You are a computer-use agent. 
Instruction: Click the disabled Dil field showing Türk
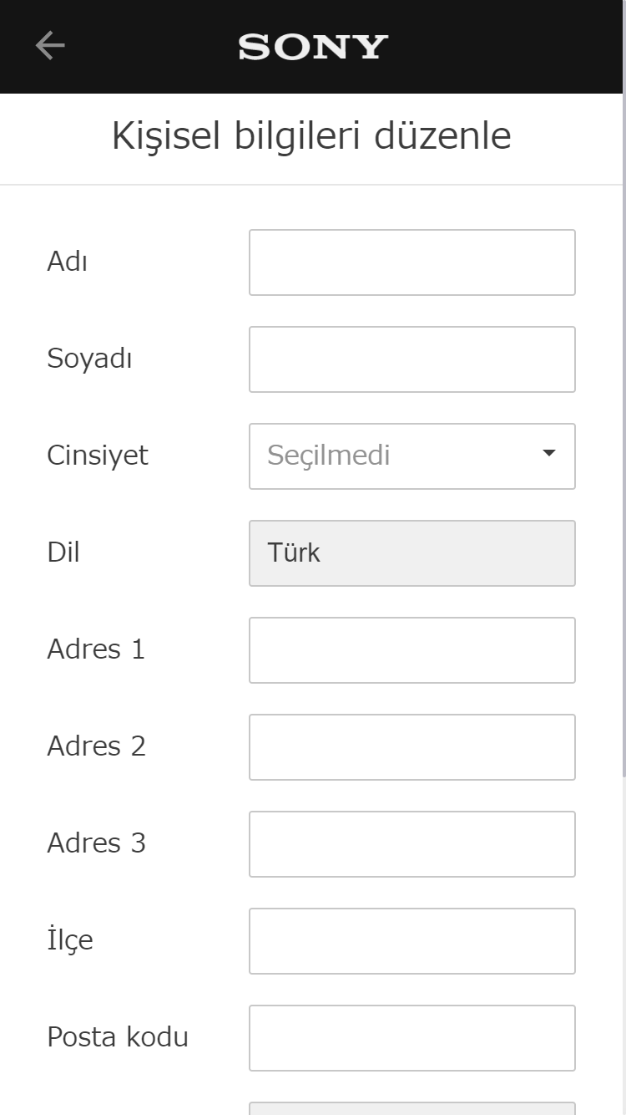(411, 552)
